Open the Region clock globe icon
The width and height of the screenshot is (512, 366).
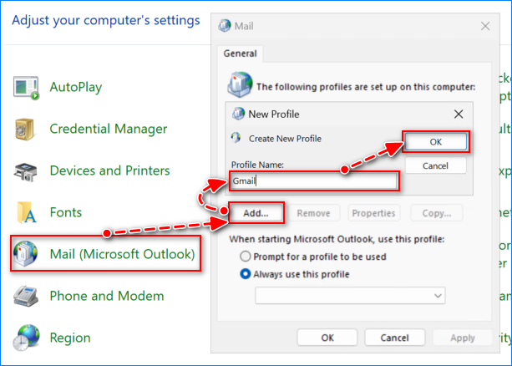click(x=26, y=338)
